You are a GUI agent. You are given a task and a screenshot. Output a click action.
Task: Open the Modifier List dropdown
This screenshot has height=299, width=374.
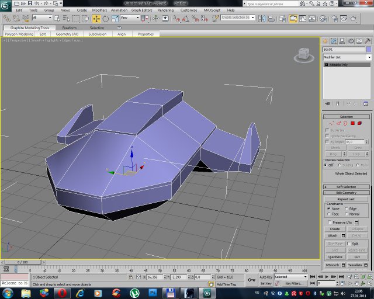coord(347,57)
